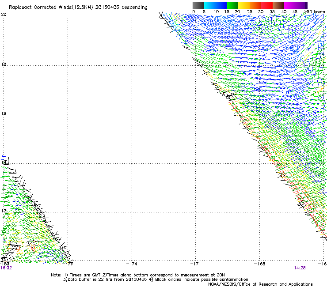
Task: Click the '>50 knots' legend label
Action: pos(315,11)
